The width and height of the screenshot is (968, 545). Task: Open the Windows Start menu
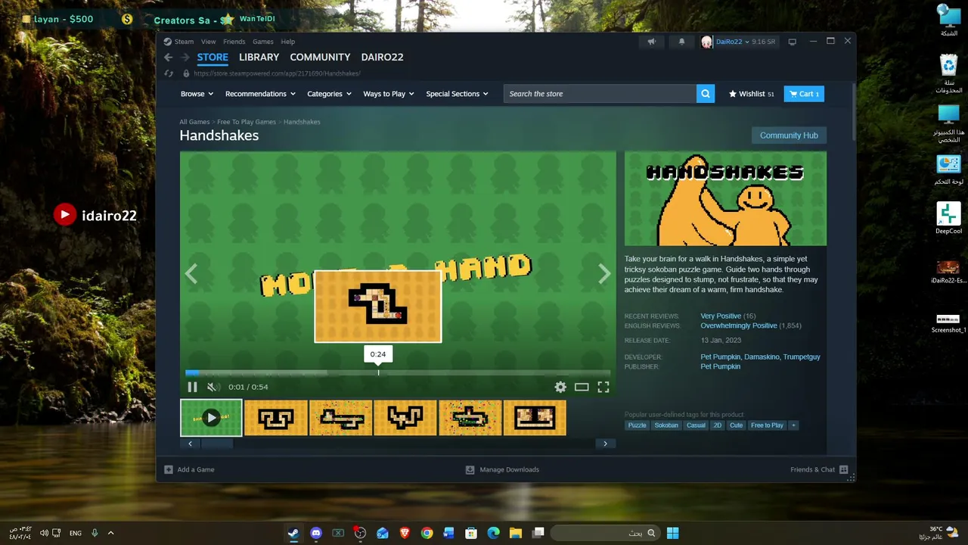[672, 533]
